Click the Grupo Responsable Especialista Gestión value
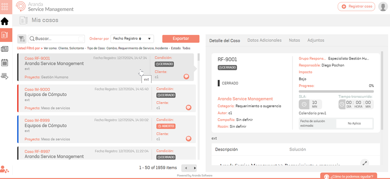Screen dimensions: 390x179 point(349,59)
